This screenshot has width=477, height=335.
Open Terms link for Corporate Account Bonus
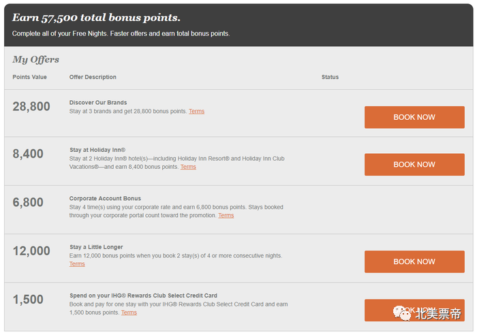(x=226, y=215)
